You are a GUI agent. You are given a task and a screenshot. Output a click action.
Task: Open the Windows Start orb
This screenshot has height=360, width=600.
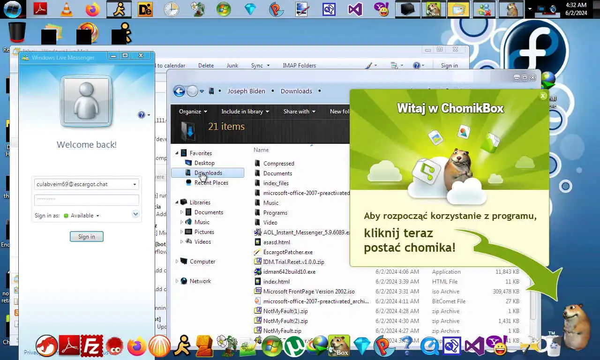tap(13, 8)
